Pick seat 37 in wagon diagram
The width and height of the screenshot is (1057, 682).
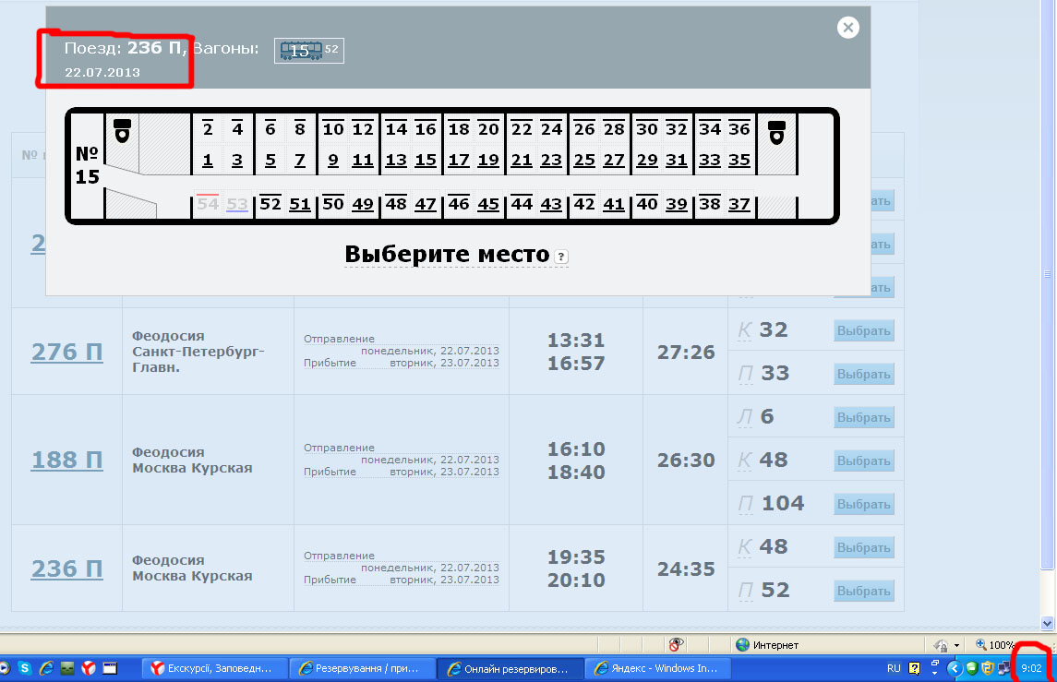(739, 205)
